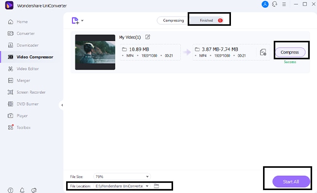Click the support headset icon
317x193 pixels.
point(275,4)
